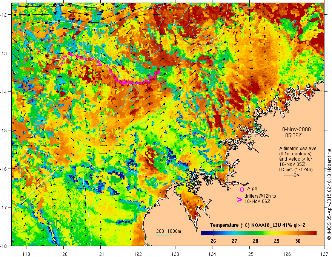Click the dark red end of temperature colorbar
The height and width of the screenshot is (257, 332).
pos(314,233)
